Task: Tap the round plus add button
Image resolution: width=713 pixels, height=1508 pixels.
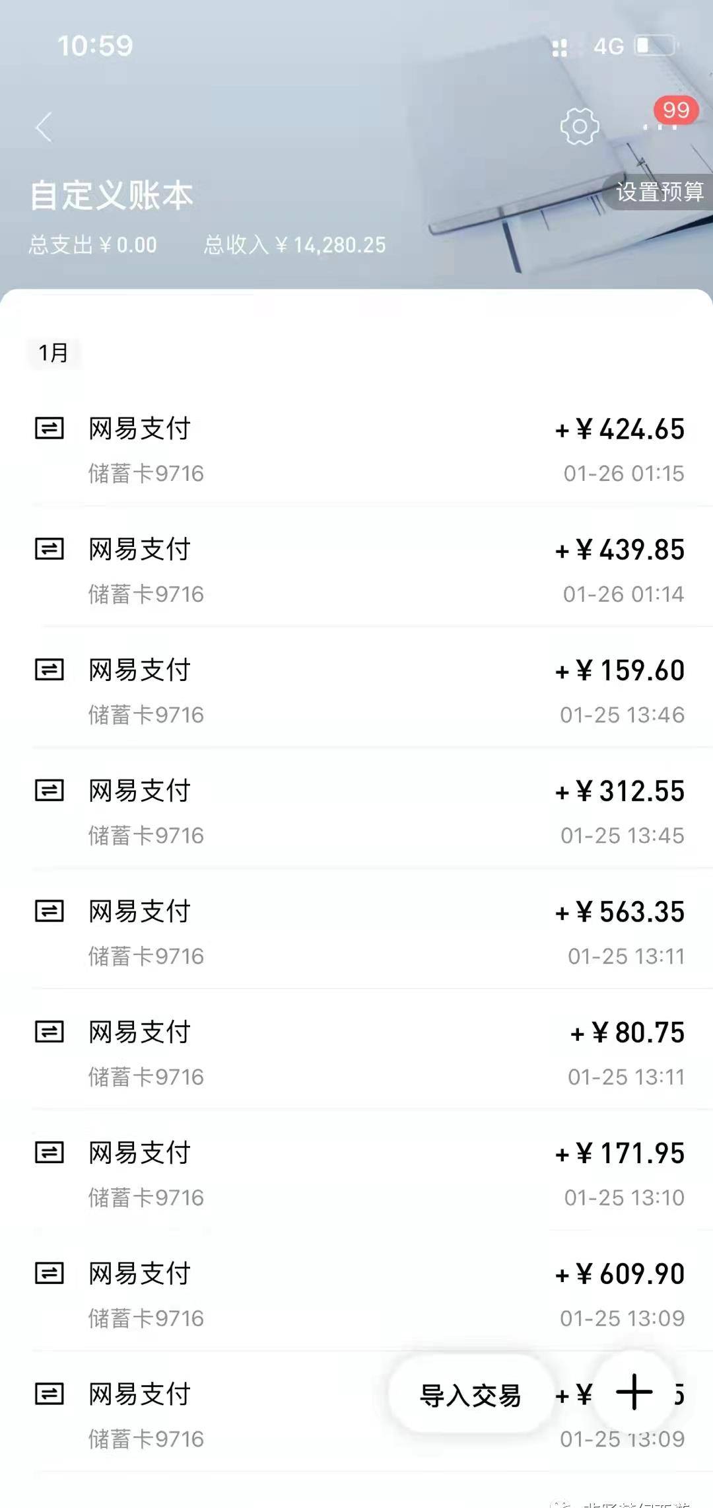Action: click(634, 1392)
